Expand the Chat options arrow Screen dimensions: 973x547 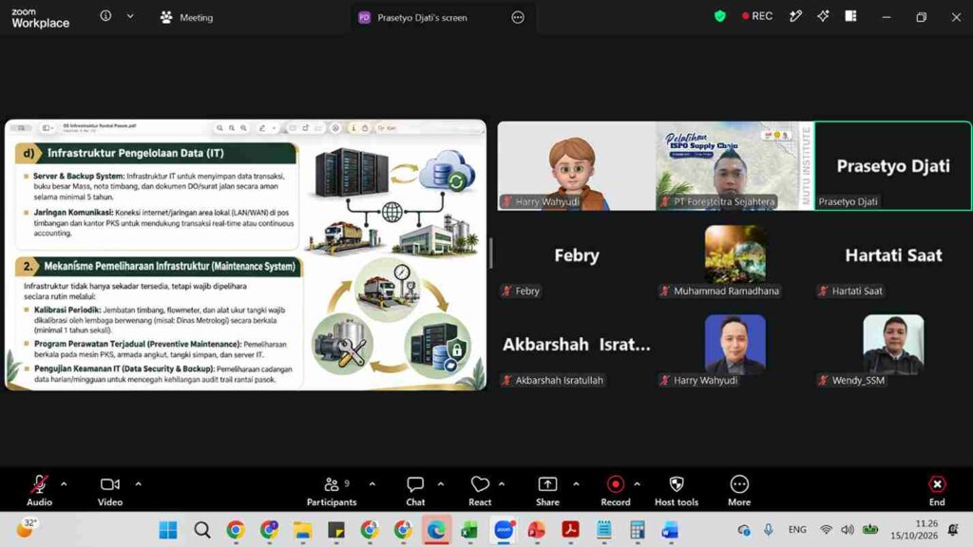click(x=441, y=483)
